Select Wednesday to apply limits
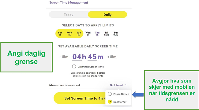199x110 pixels. tap(88, 34)
